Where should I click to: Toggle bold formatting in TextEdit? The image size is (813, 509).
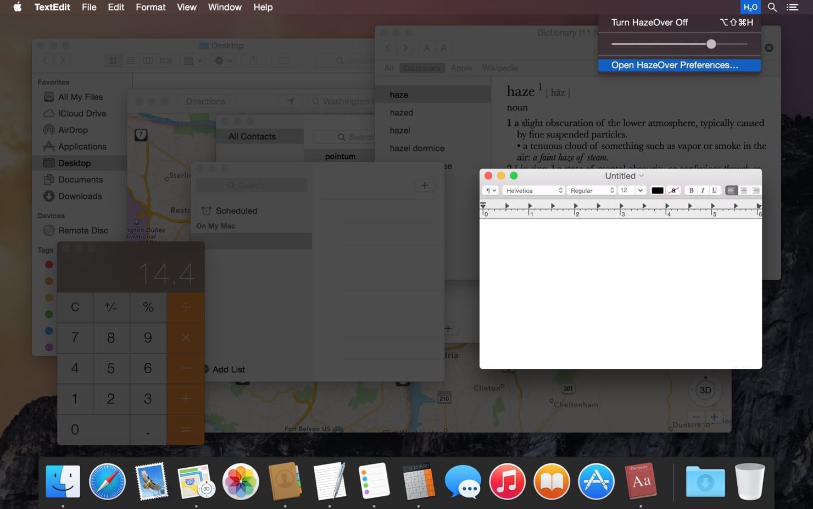coord(691,191)
